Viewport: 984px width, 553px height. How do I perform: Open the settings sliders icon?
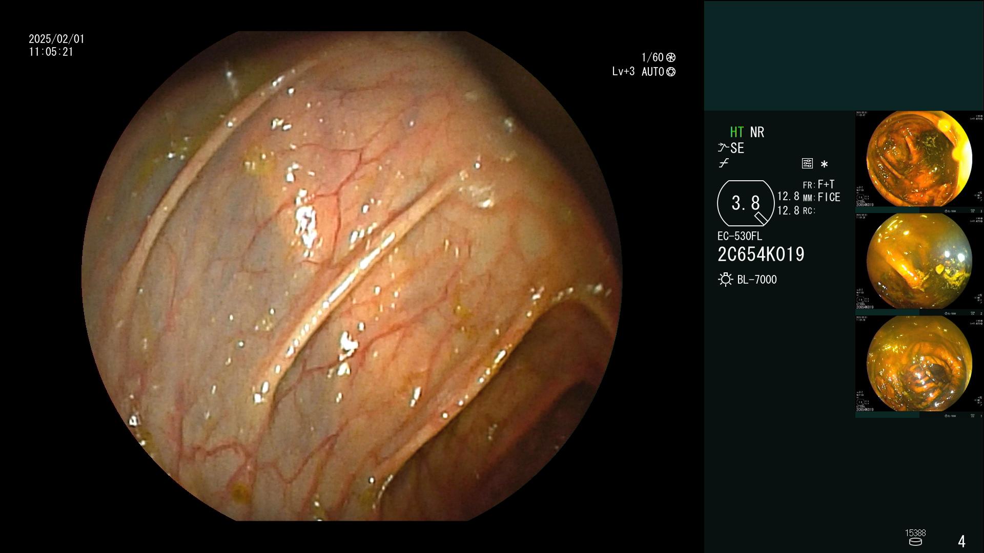pyautogui.click(x=807, y=163)
